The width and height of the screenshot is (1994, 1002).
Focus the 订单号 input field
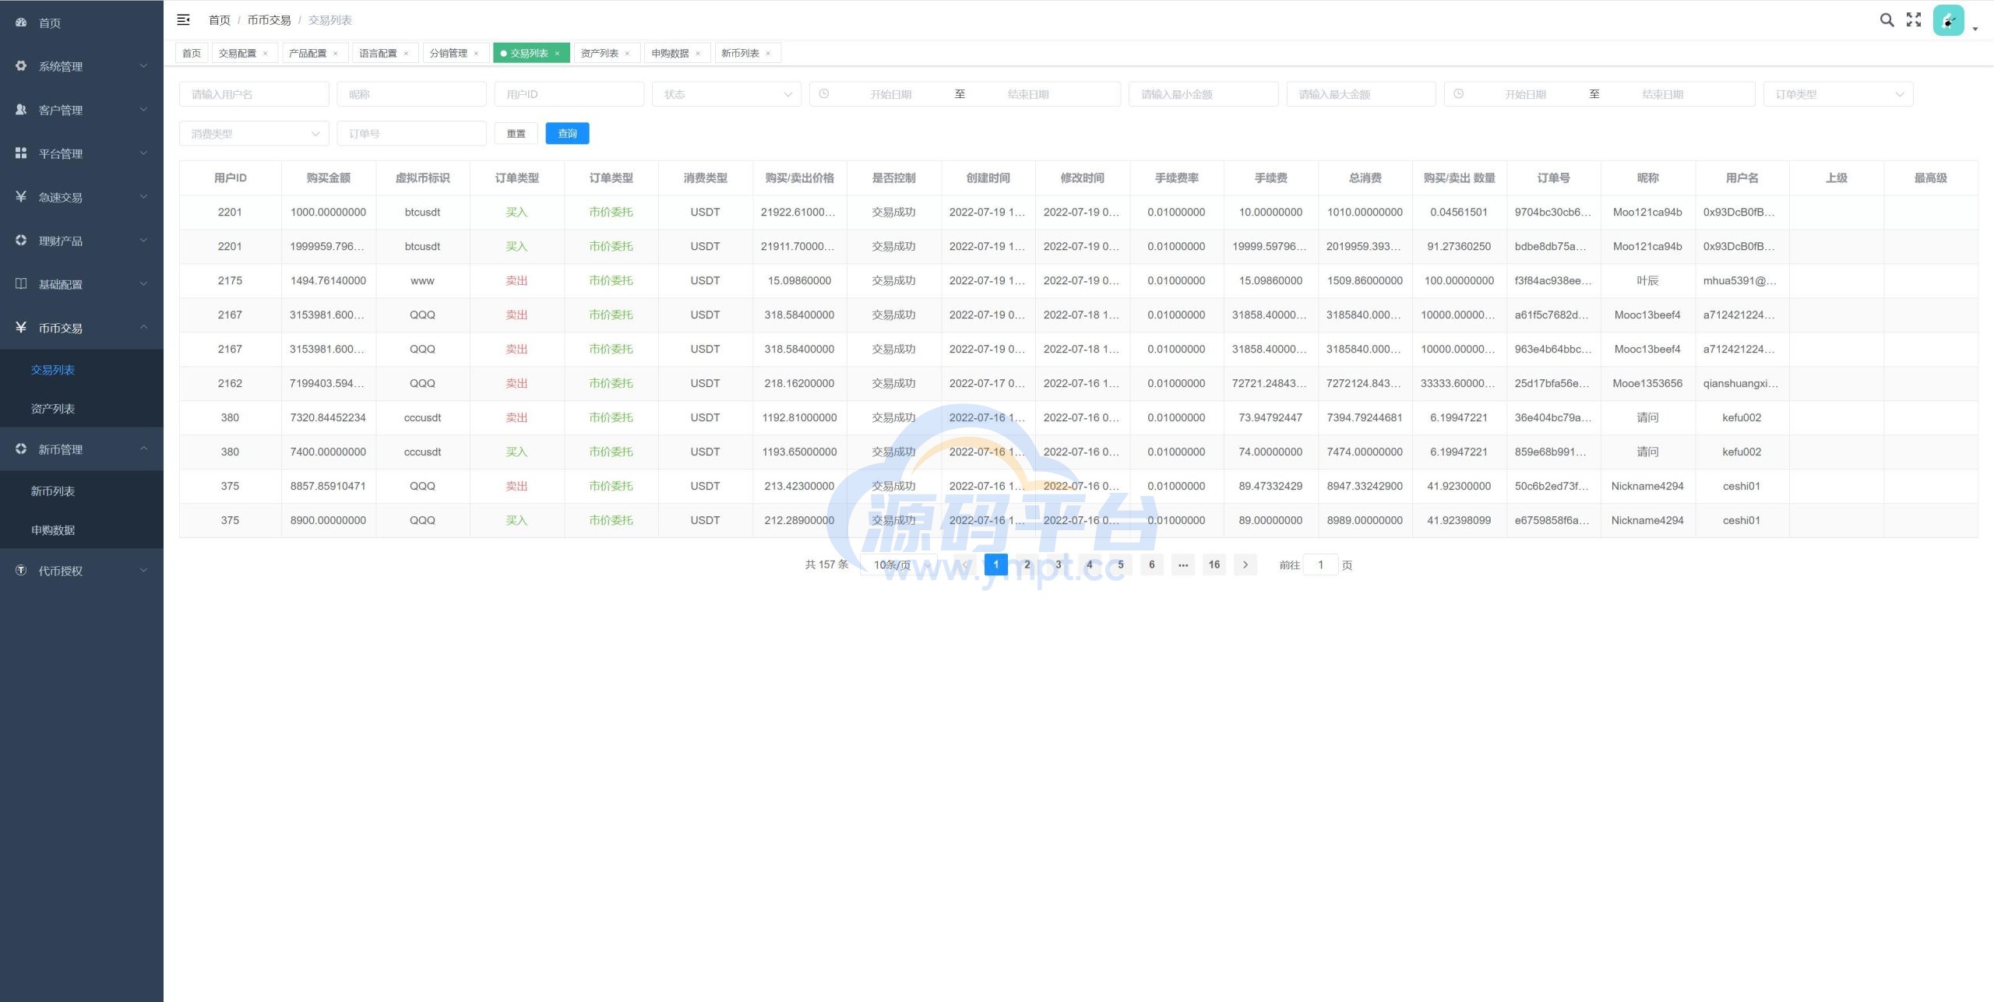pyautogui.click(x=411, y=134)
